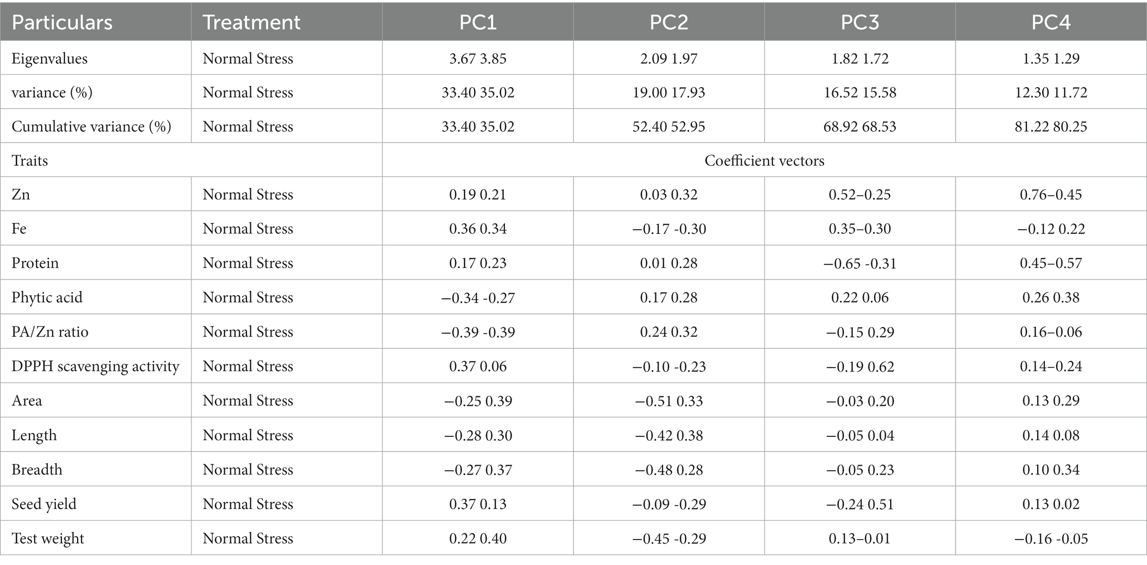Click the PC1 column header
The width and height of the screenshot is (1147, 565).
click(x=478, y=23)
